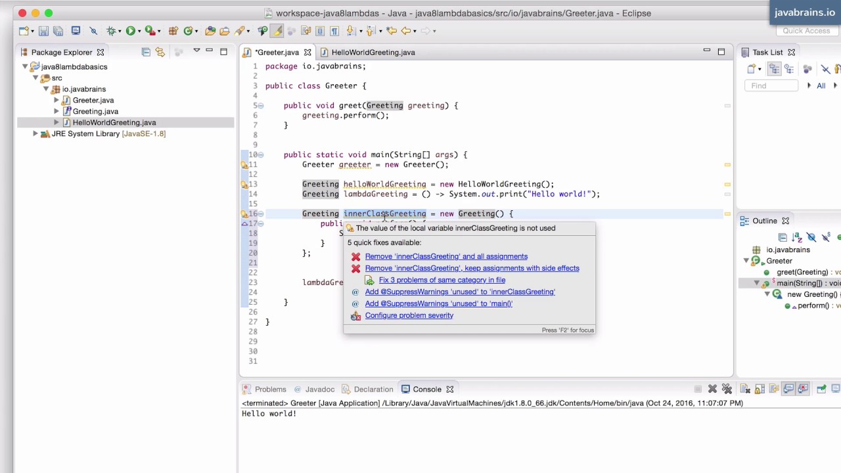Toggle Mark Occurrences highlighter icon
The image size is (841, 473).
277,31
